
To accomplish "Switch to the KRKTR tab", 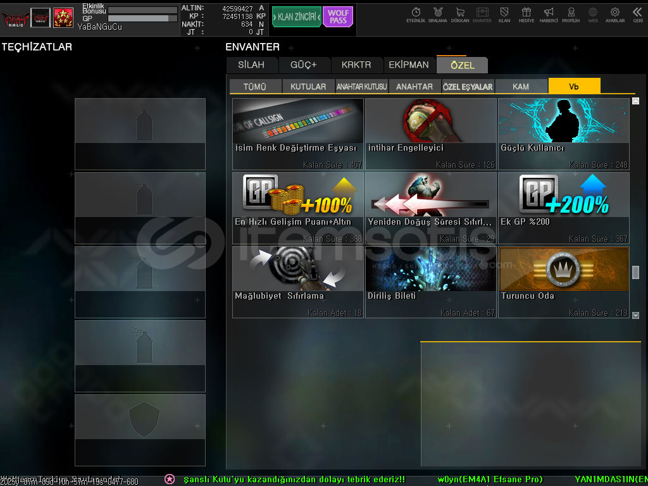I will [x=356, y=65].
